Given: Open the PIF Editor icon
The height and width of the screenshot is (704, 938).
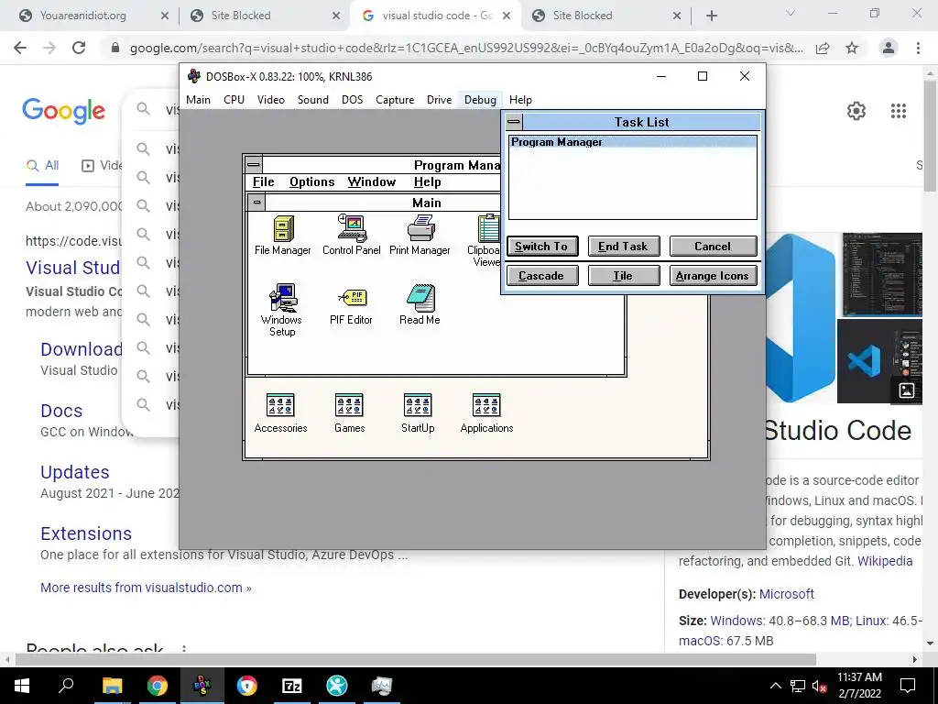Looking at the screenshot, I should click(351, 308).
